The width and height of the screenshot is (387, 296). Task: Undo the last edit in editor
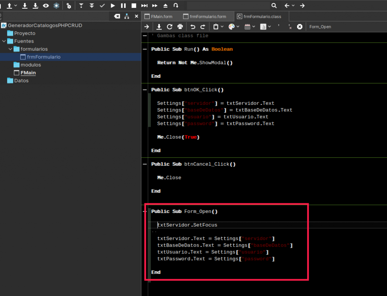tap(193, 27)
